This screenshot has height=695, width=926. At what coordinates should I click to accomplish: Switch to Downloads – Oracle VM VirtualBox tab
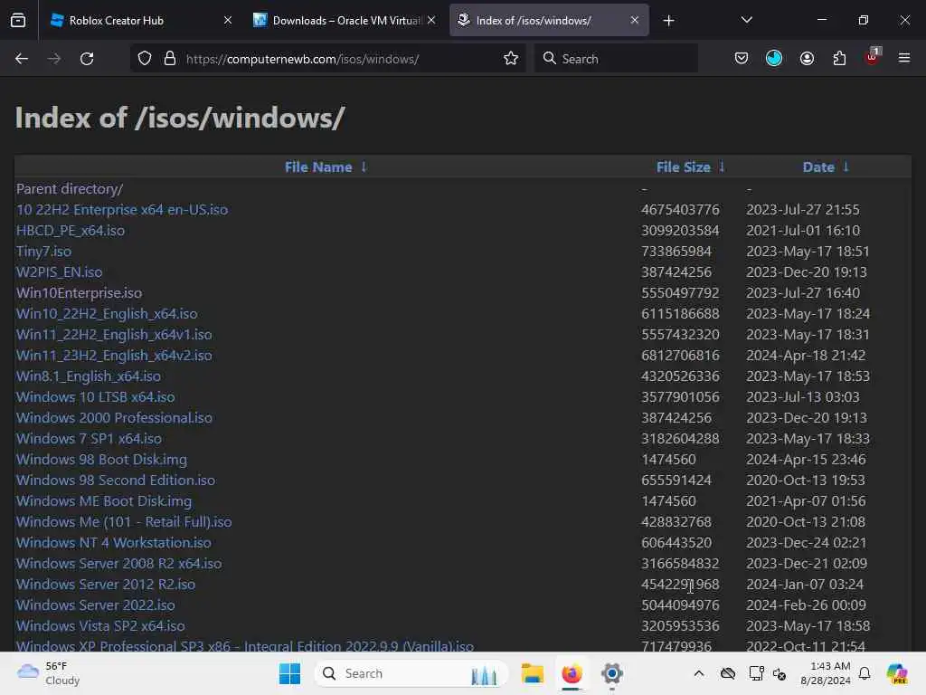coord(345,20)
